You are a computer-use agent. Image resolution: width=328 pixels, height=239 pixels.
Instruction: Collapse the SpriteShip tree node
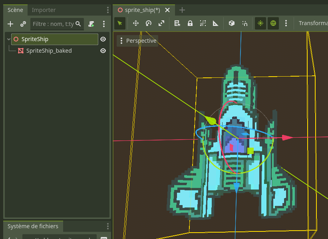click(x=8, y=39)
